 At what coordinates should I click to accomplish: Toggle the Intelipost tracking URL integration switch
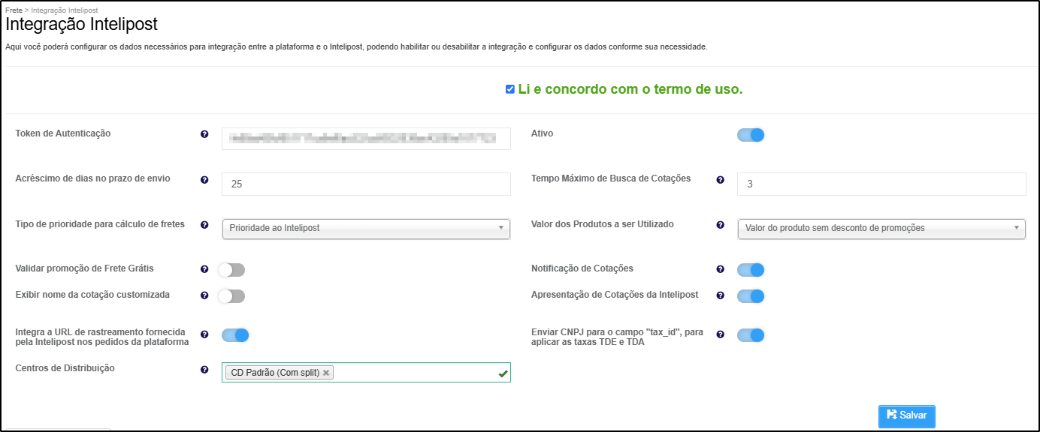coord(235,335)
